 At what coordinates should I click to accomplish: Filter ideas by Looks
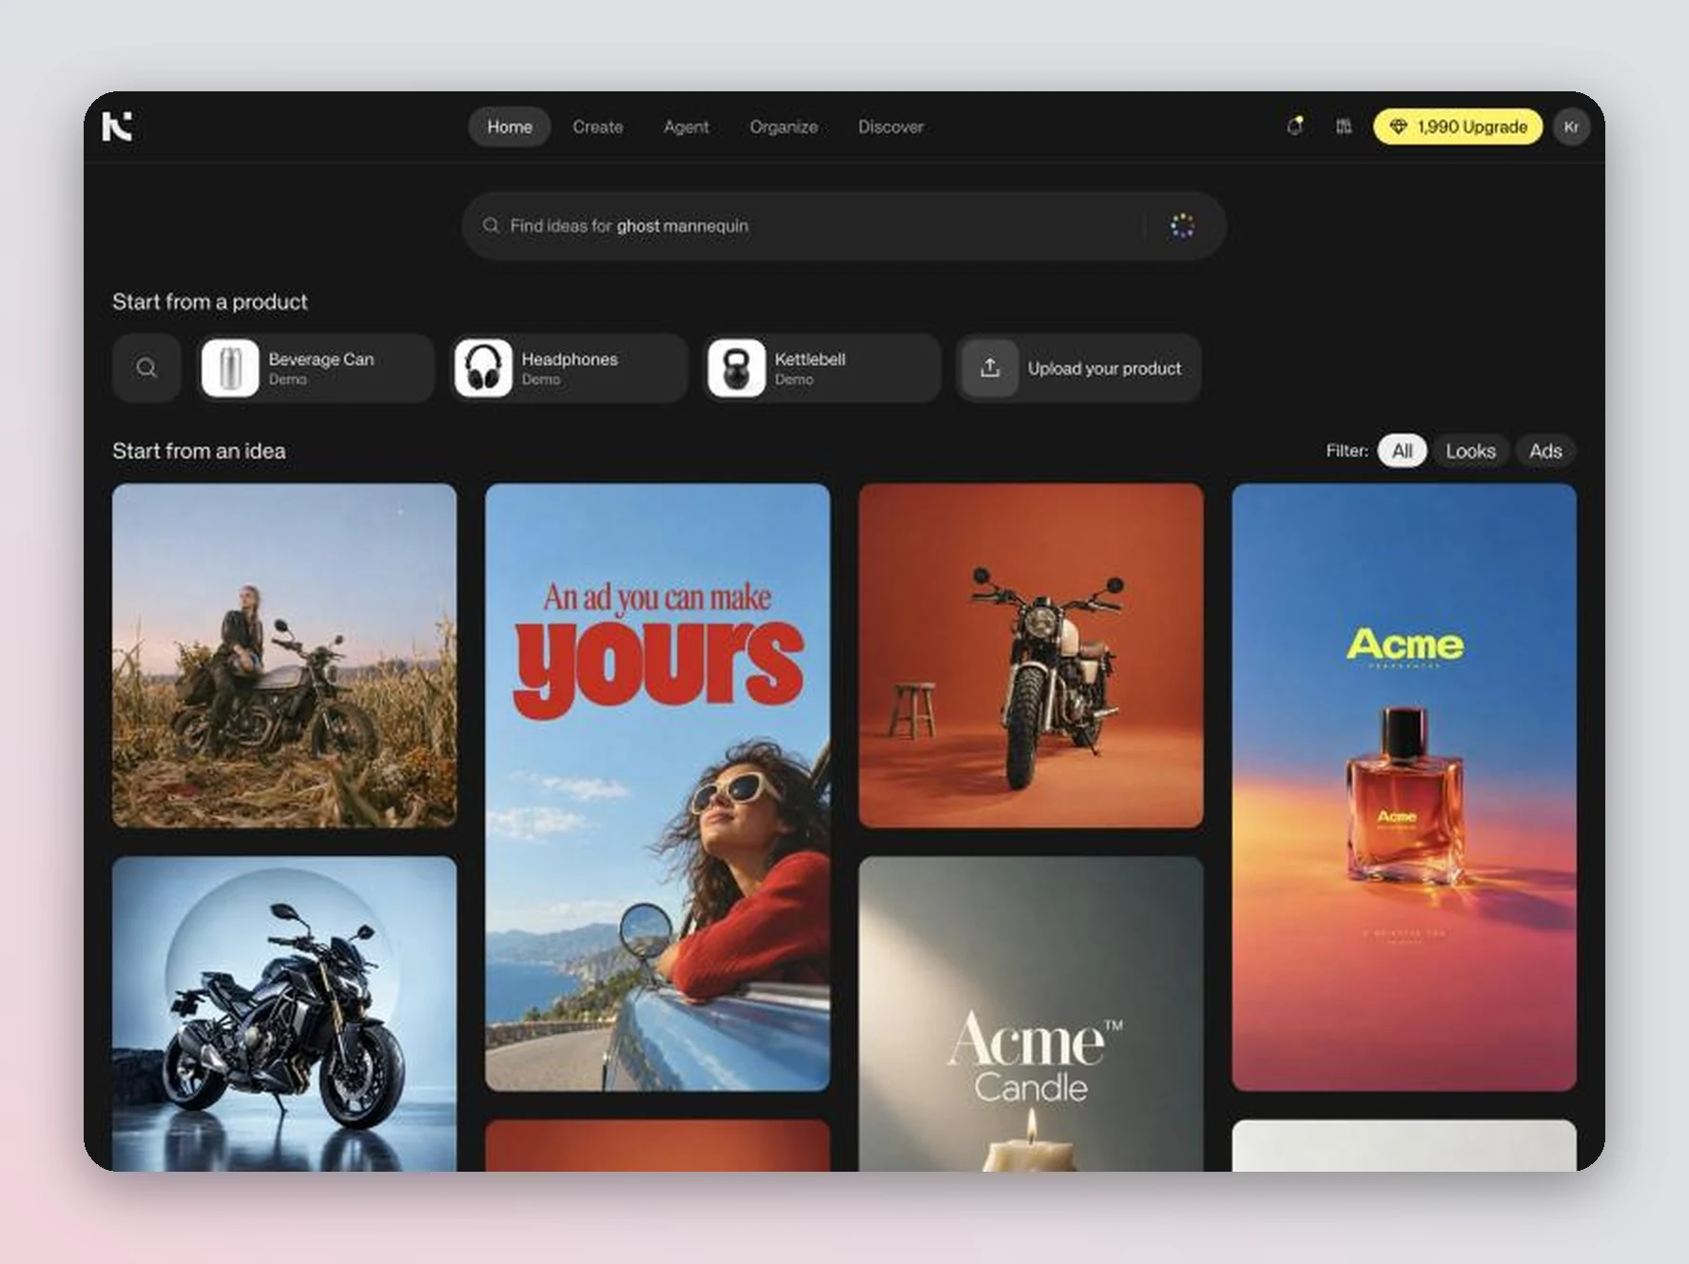(1470, 451)
